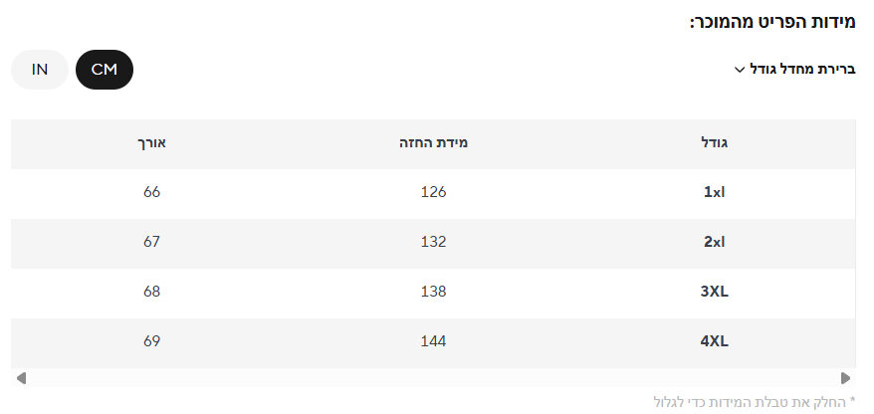Click the 2xl size row label
The height and width of the screenshot is (414, 874).
click(x=715, y=243)
